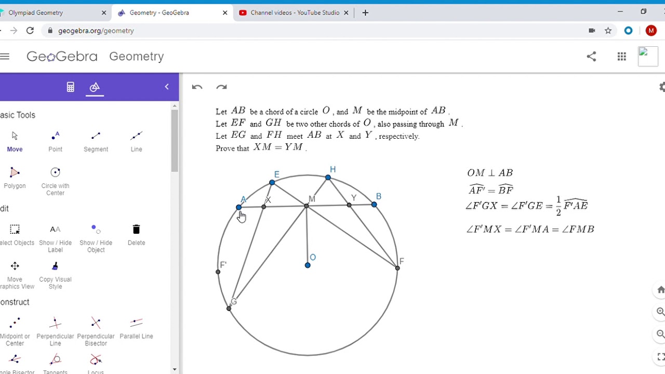This screenshot has height=374, width=665.
Task: Select the Angle Bisector tool
Action: 15,364
